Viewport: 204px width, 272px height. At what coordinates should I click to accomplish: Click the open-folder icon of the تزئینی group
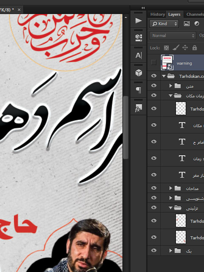178,208
